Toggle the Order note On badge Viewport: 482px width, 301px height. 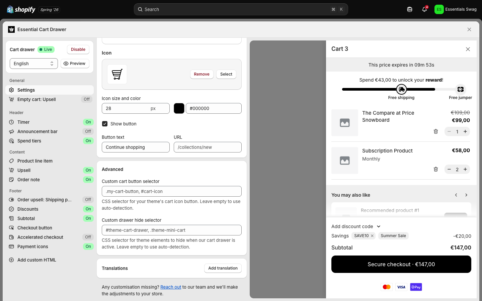tap(88, 180)
